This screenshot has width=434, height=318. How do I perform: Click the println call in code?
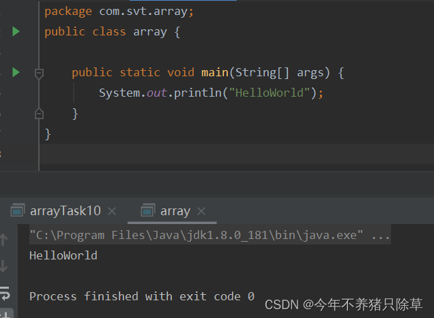click(198, 93)
